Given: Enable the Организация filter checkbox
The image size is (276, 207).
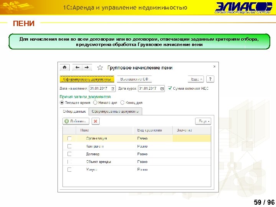Looking at the screenshot, I should [x=69, y=138].
